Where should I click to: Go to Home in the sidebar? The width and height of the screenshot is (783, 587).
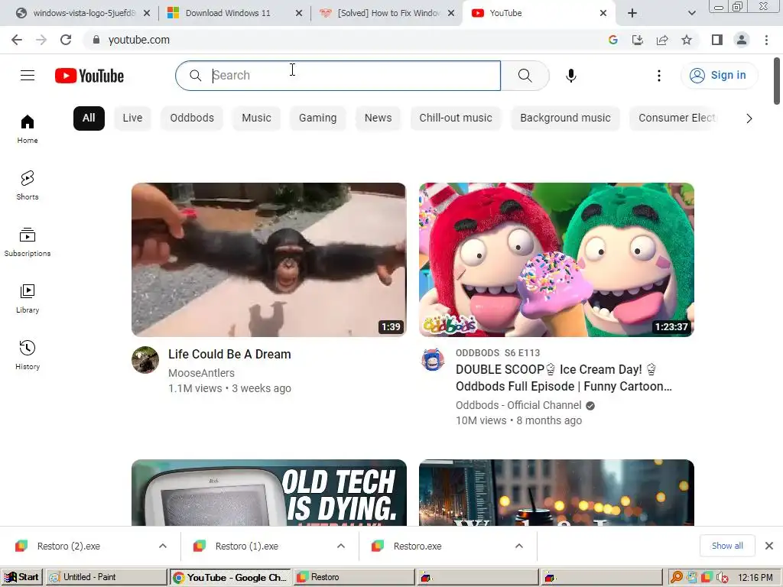point(28,128)
